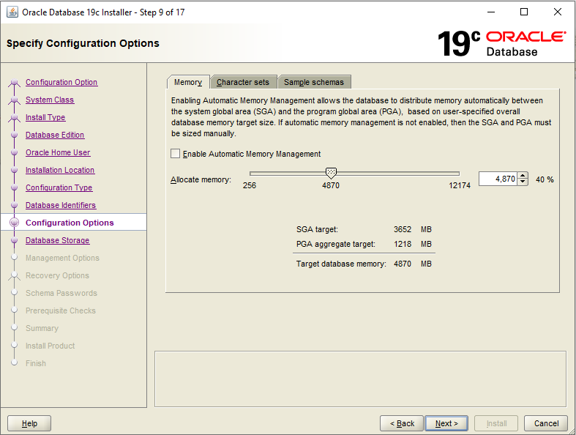This screenshot has width=576, height=435.
Task: Click the 40 % memory percentage label
Action: tap(545, 179)
